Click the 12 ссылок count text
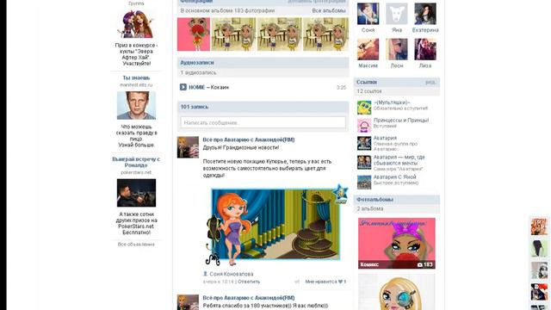 pyautogui.click(x=369, y=91)
